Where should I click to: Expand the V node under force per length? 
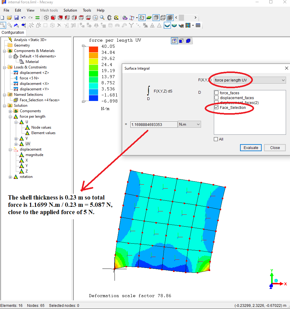16,139
